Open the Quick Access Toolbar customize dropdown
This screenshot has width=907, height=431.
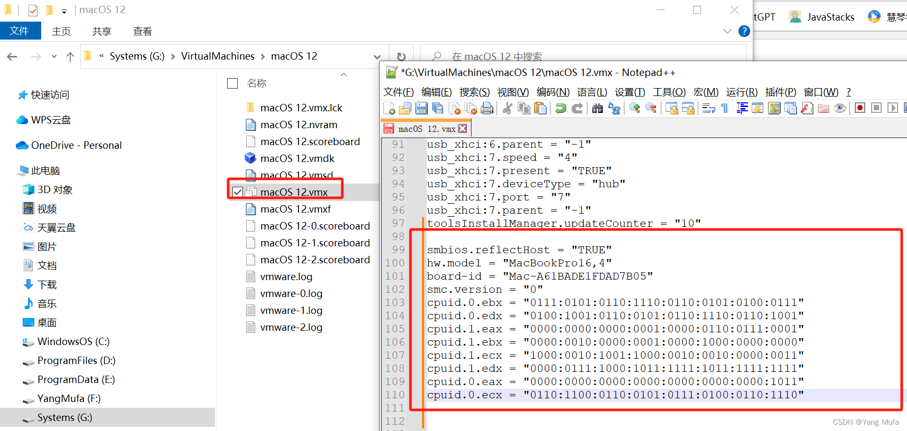click(64, 11)
